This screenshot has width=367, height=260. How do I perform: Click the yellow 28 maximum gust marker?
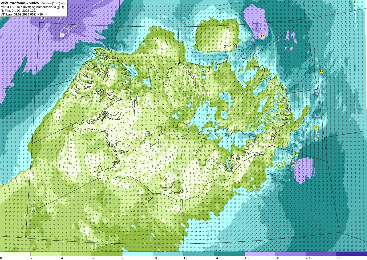pos(294,164)
